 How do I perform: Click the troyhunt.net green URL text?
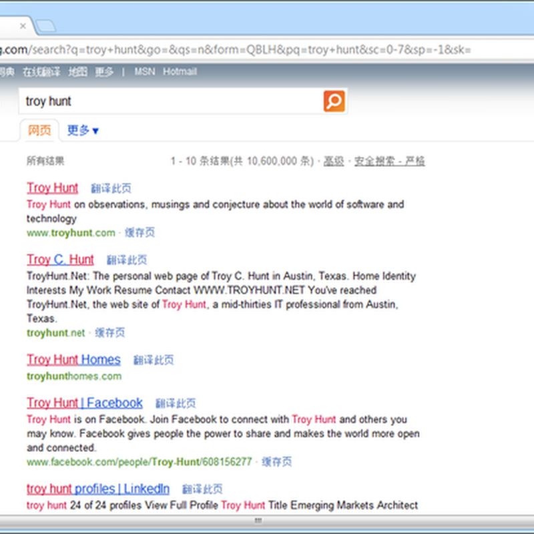(x=56, y=332)
